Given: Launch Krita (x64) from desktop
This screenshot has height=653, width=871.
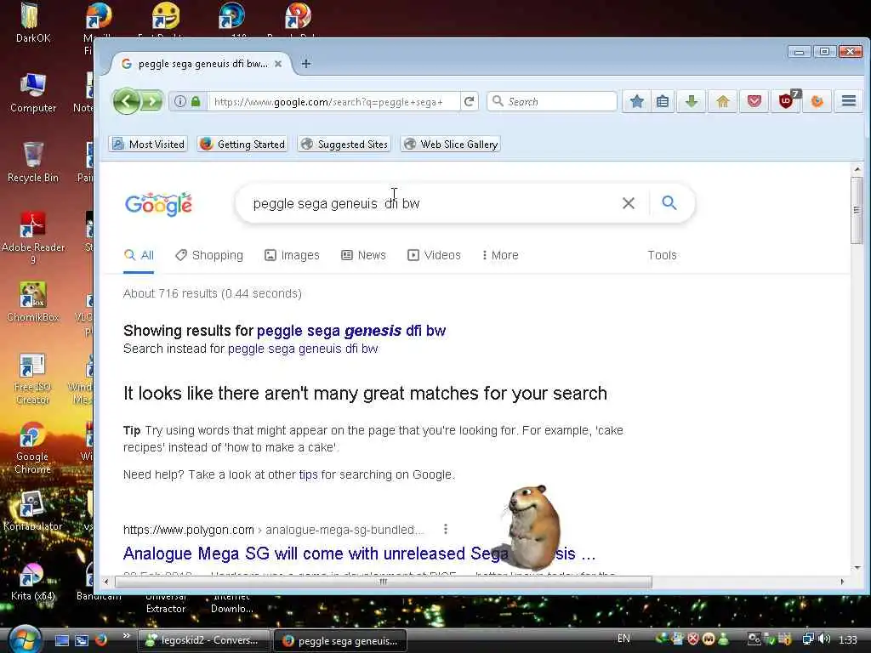Looking at the screenshot, I should (33, 581).
